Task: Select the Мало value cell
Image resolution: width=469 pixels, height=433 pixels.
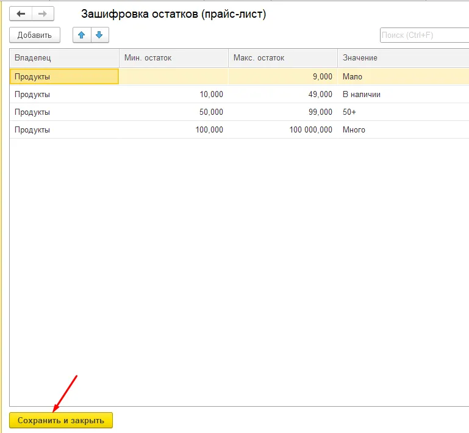Action: [x=403, y=76]
